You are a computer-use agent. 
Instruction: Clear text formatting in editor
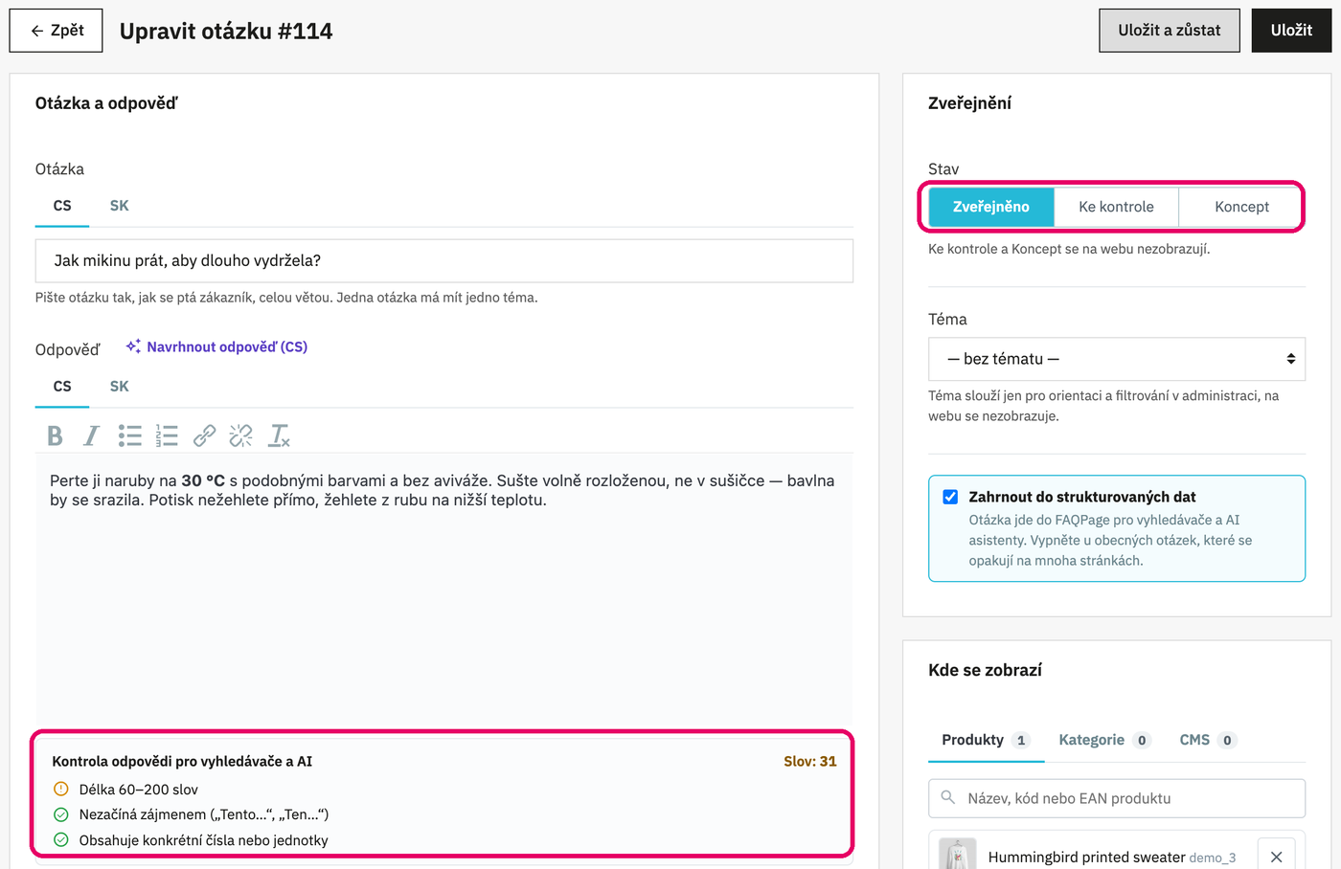coord(279,436)
